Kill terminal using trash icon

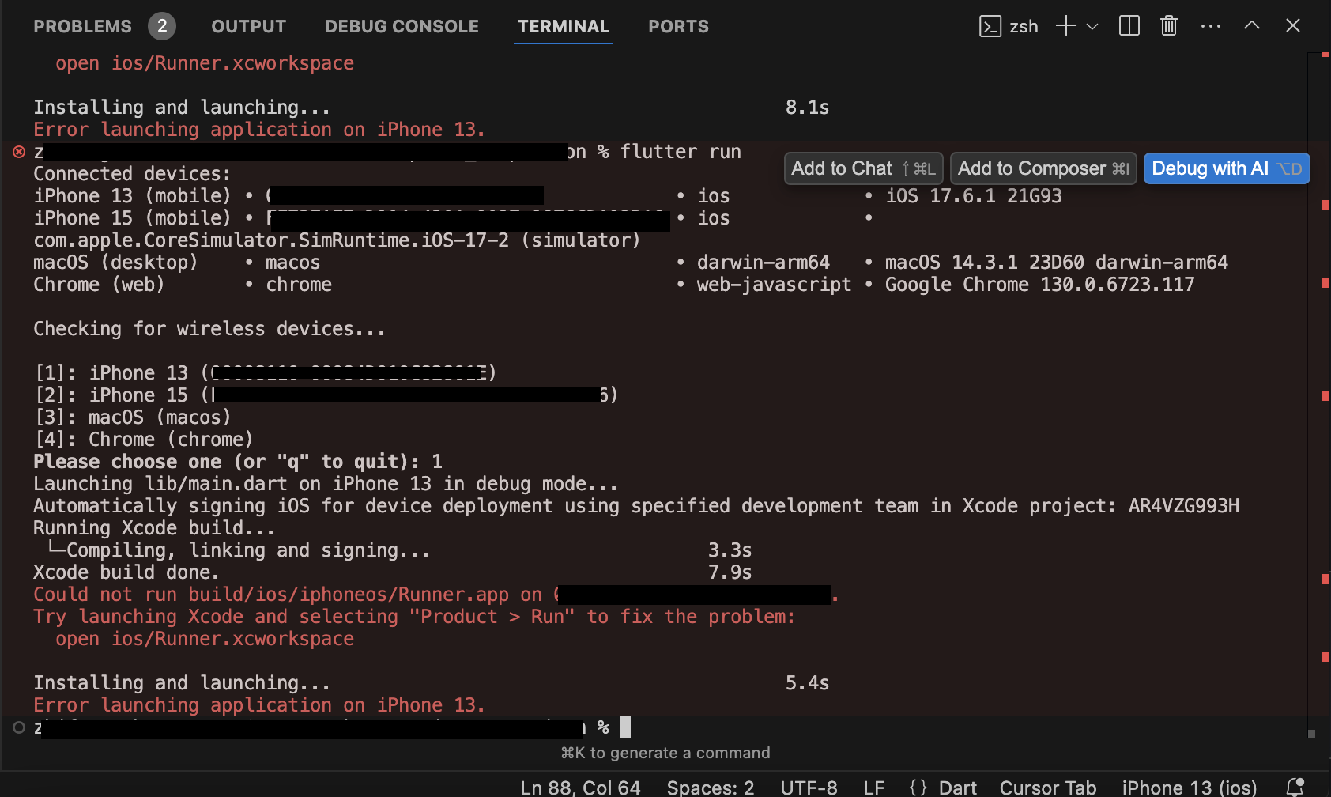coord(1169,26)
